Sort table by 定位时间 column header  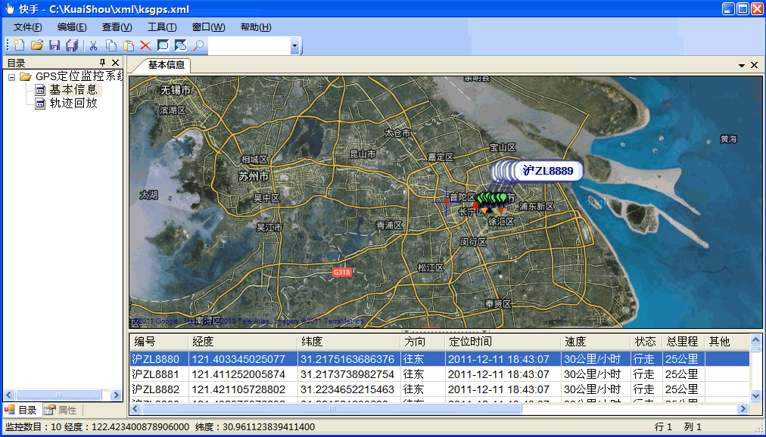(x=503, y=342)
